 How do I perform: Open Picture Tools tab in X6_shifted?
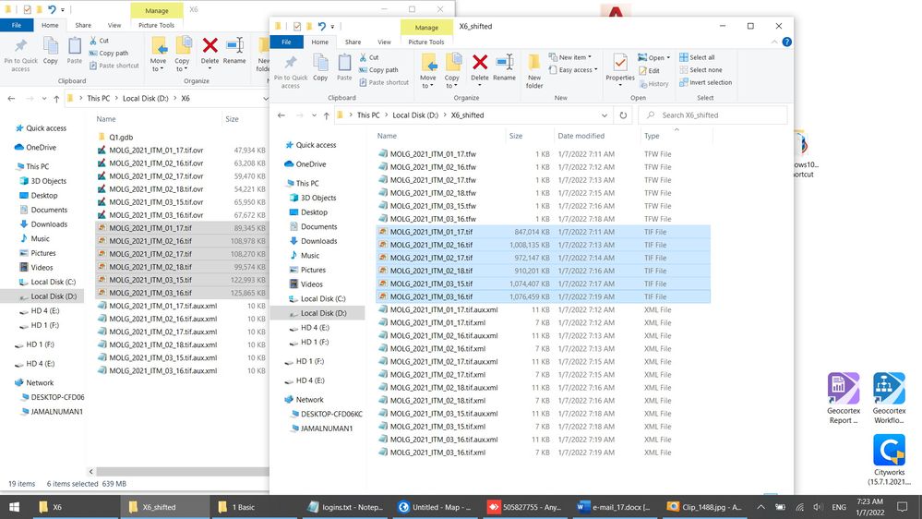click(x=426, y=42)
